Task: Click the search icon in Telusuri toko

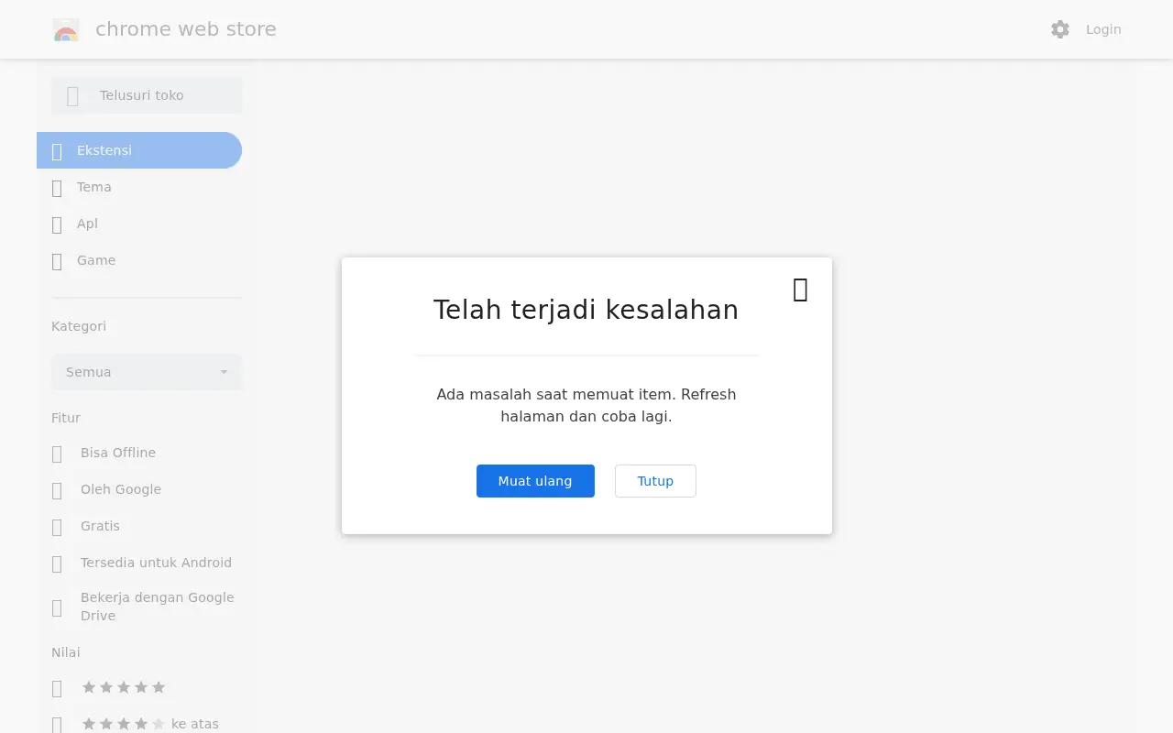Action: click(73, 95)
